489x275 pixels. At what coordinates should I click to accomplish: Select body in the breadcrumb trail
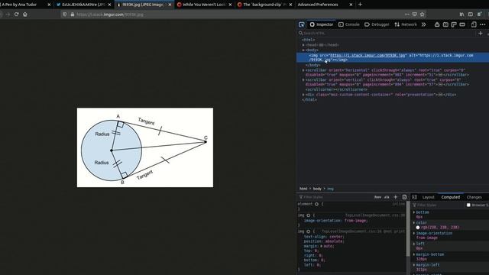click(x=317, y=189)
